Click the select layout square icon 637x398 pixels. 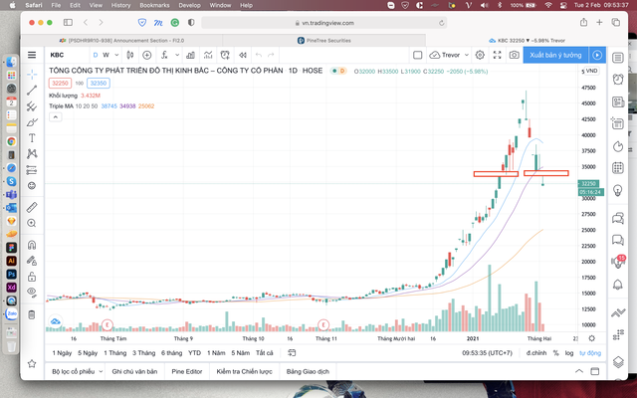tap(418, 55)
